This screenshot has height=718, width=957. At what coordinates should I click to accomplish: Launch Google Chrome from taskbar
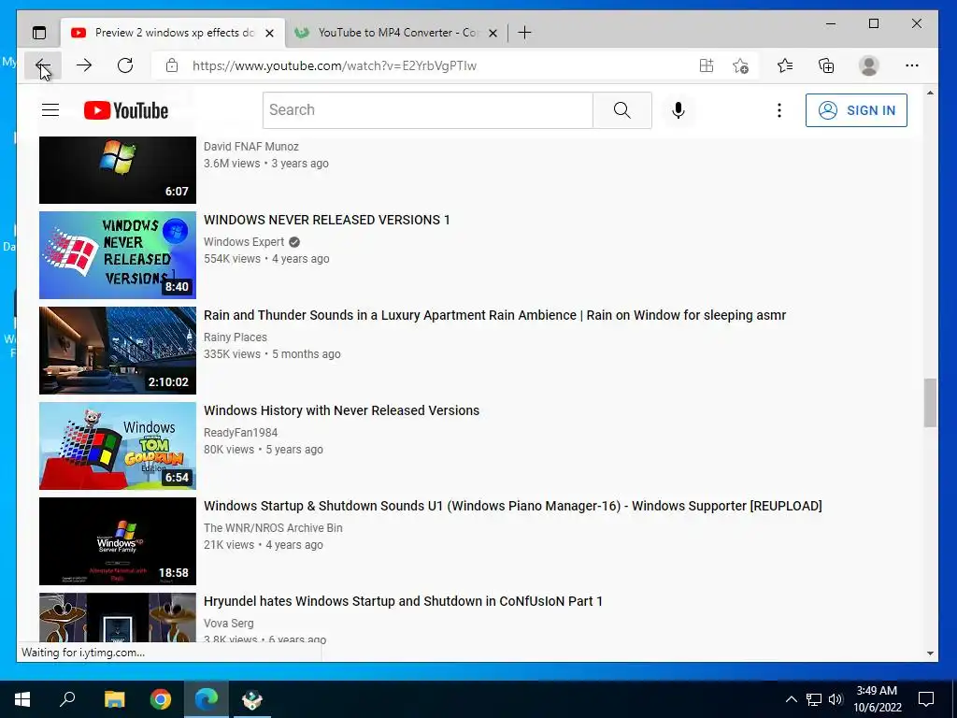[161, 699]
